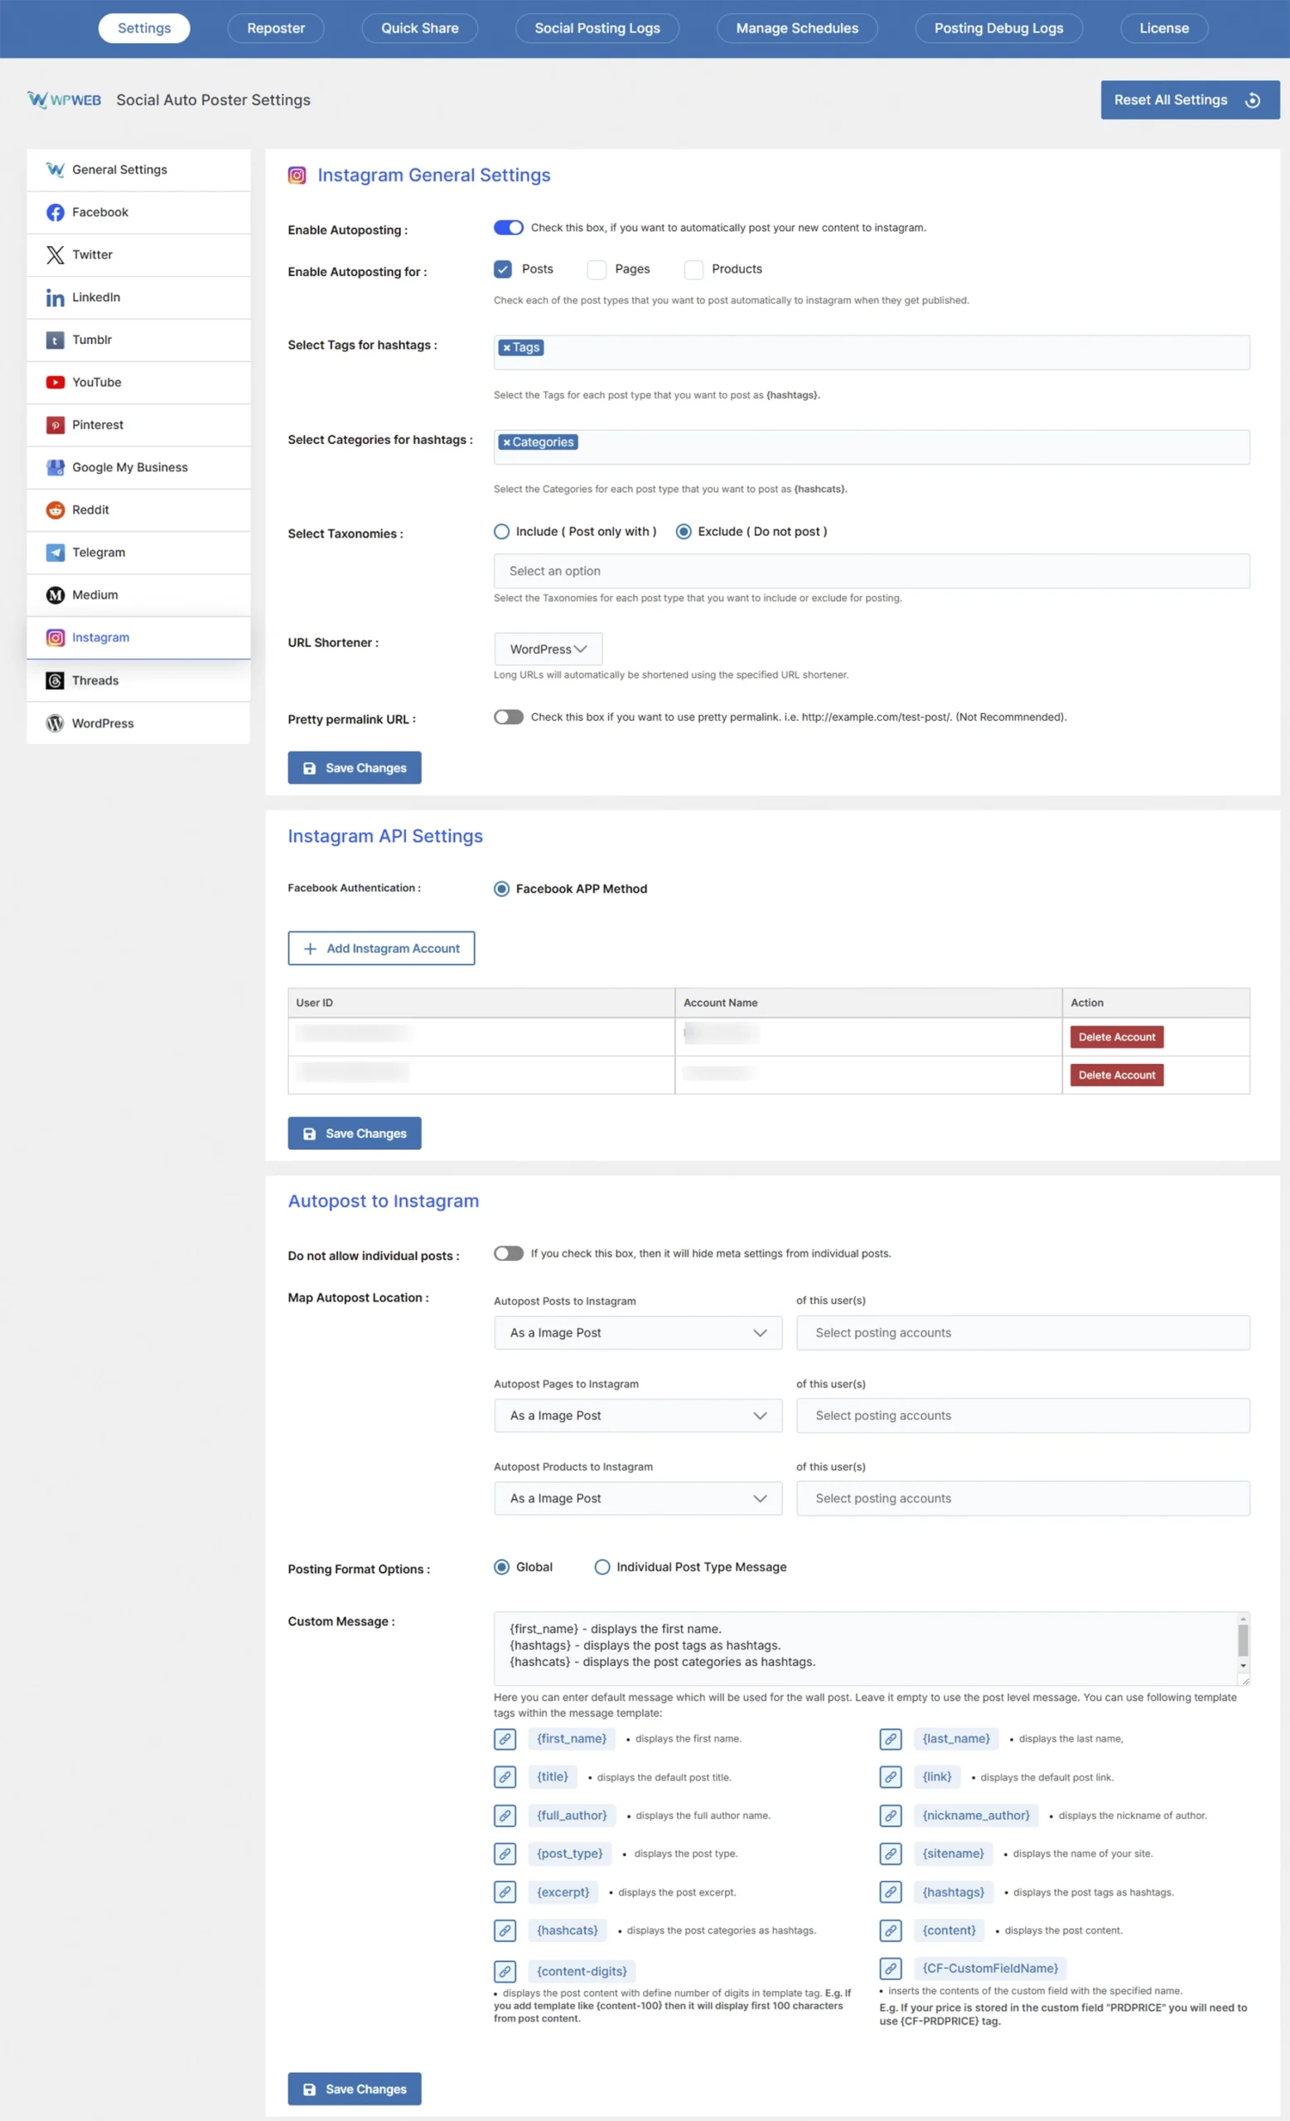Screen dimensions: 1290x2121
Task: Disable the Enable Autoposting toggle
Action: point(509,228)
